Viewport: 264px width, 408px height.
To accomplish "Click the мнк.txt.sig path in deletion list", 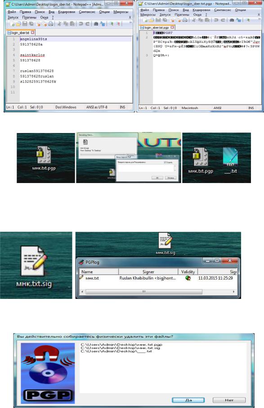I will coord(121,348).
